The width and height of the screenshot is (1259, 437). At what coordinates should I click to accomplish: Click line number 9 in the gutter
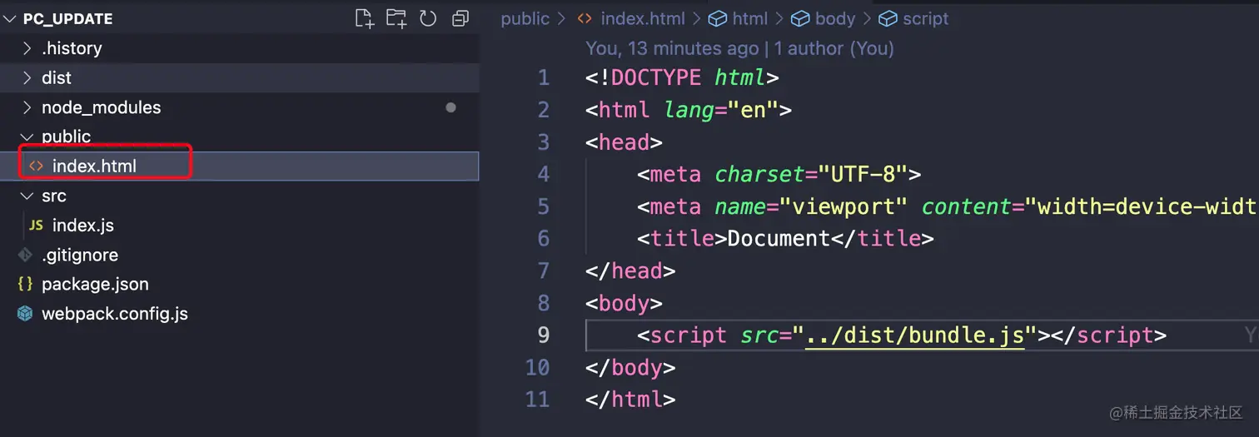coord(544,335)
